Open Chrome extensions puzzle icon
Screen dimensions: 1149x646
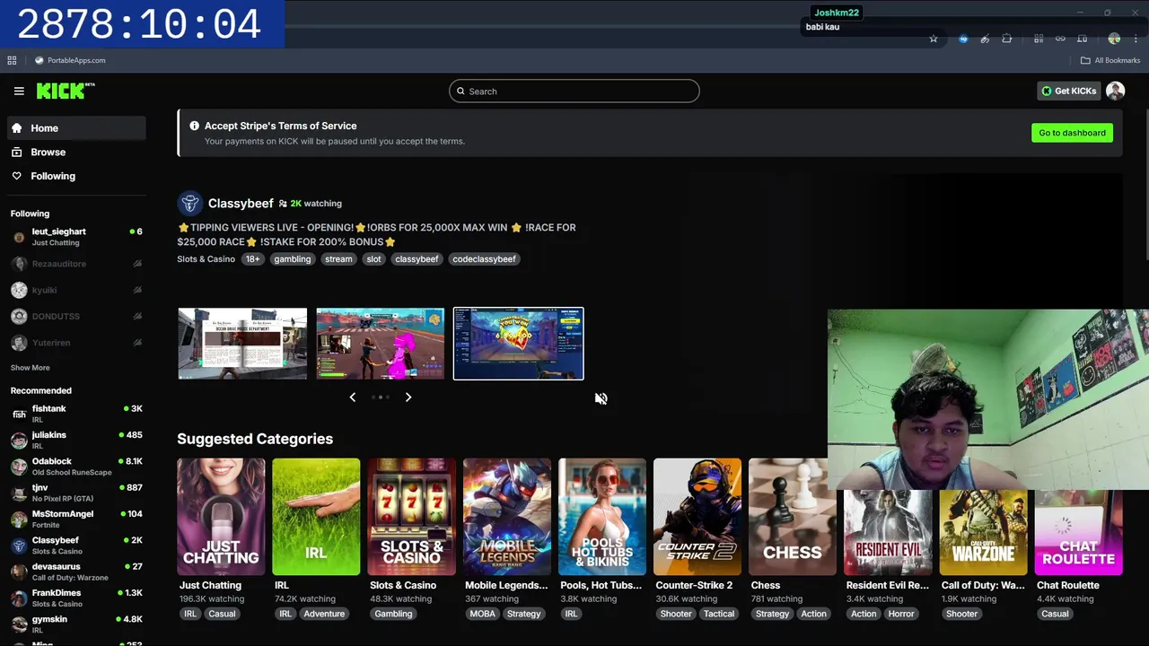tap(1007, 39)
